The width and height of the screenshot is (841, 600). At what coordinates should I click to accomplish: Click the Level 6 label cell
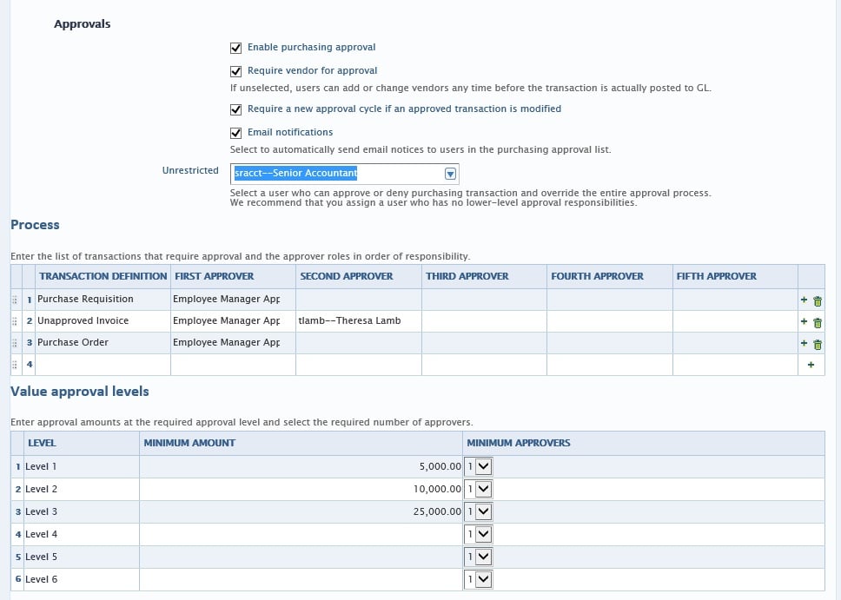coord(81,579)
